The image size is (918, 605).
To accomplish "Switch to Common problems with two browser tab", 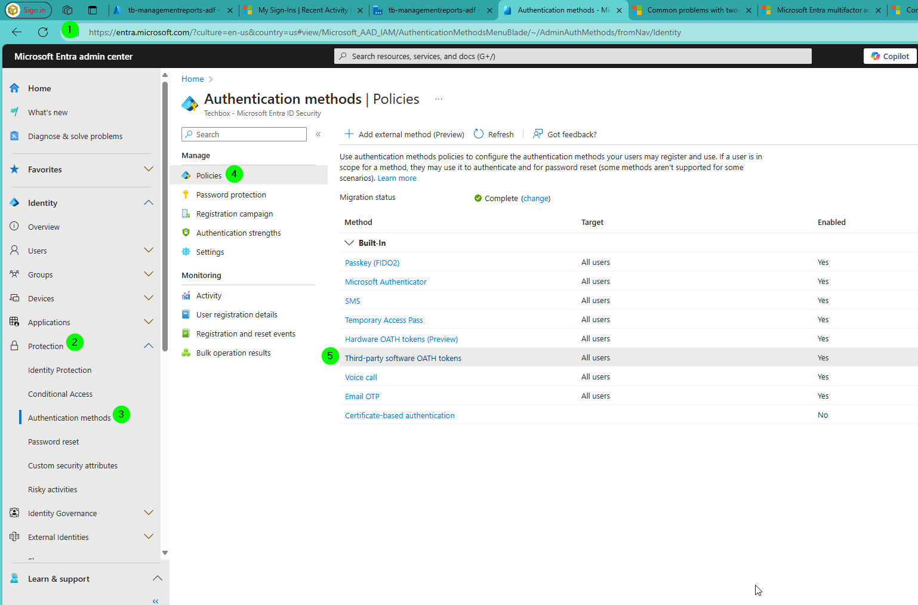I will (x=692, y=10).
